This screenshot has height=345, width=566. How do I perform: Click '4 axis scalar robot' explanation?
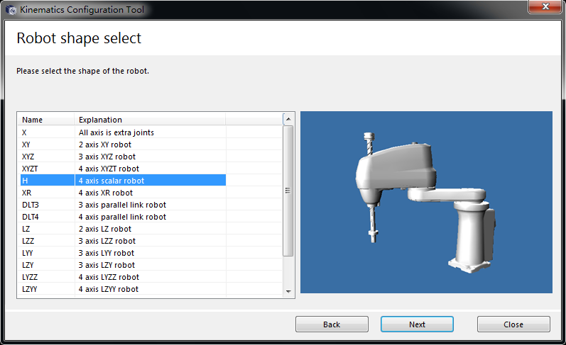[x=111, y=181]
